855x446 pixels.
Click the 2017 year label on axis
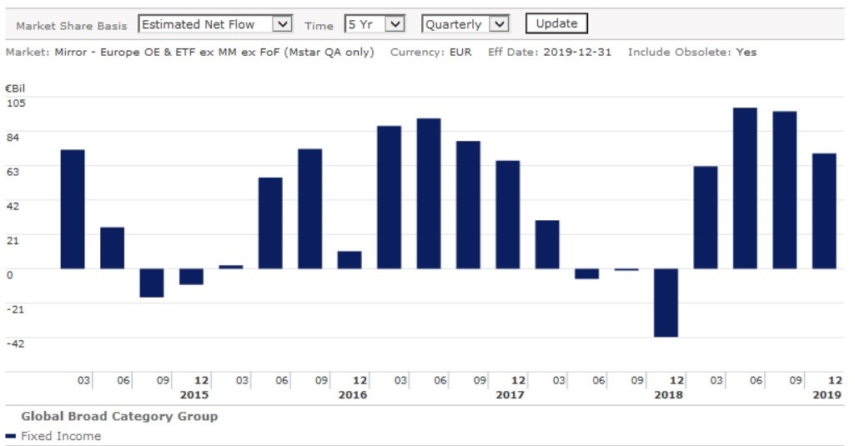[x=510, y=394]
